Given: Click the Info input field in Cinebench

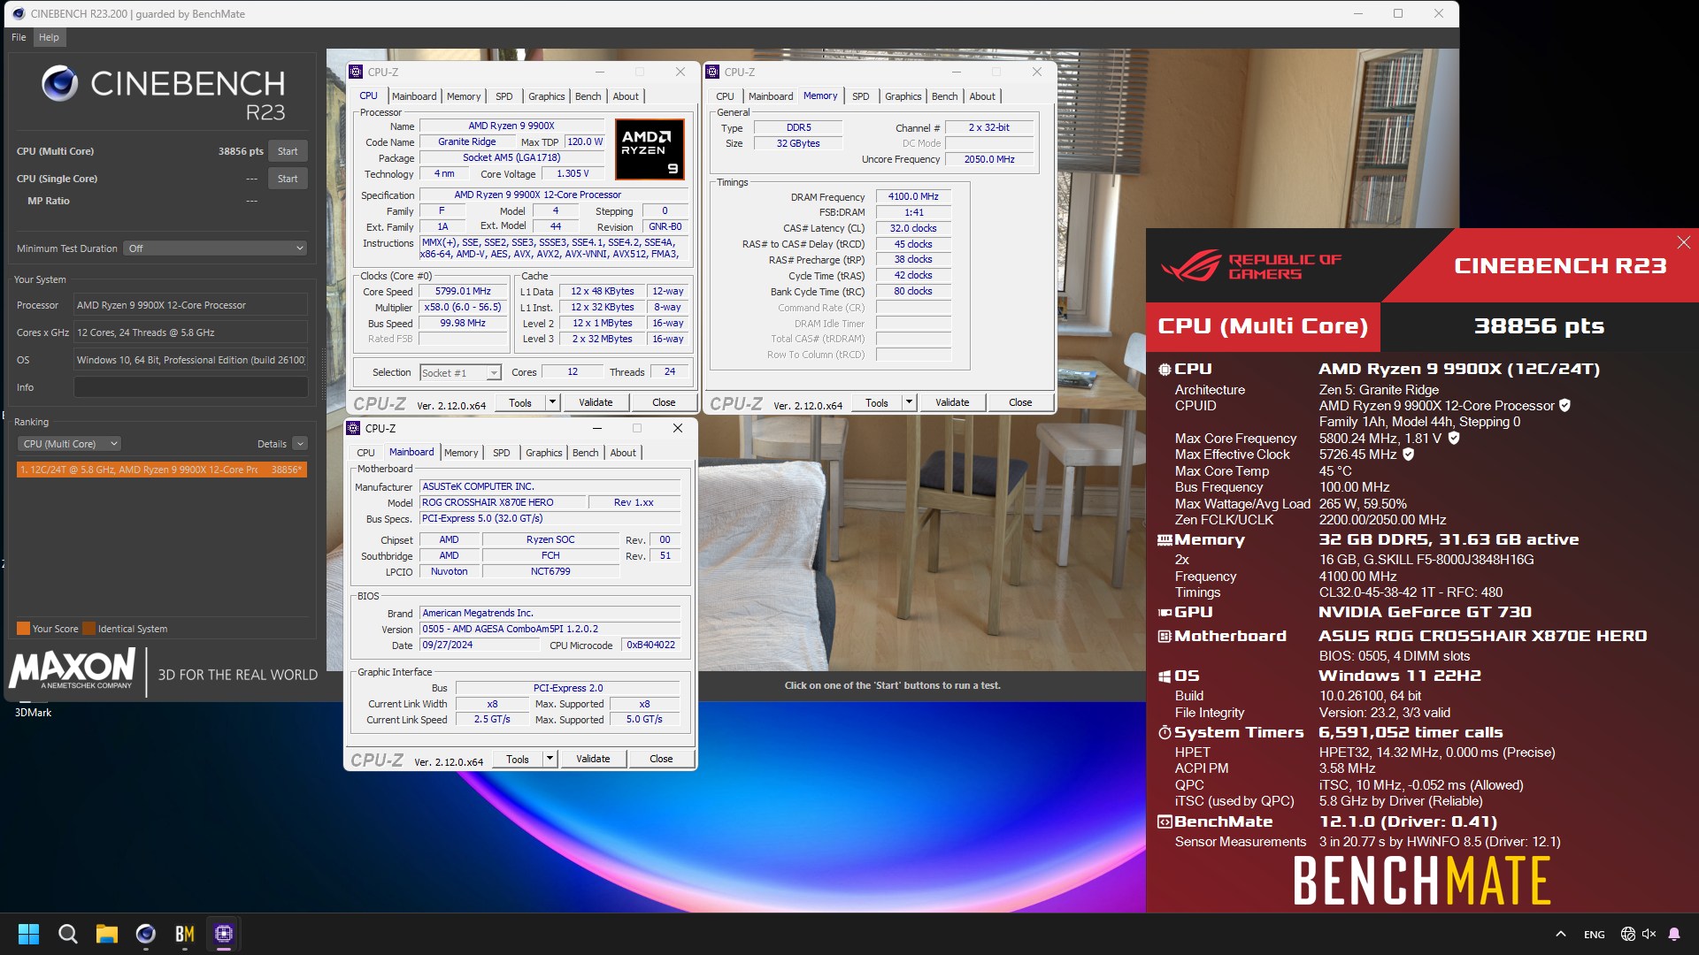Looking at the screenshot, I should tap(190, 387).
